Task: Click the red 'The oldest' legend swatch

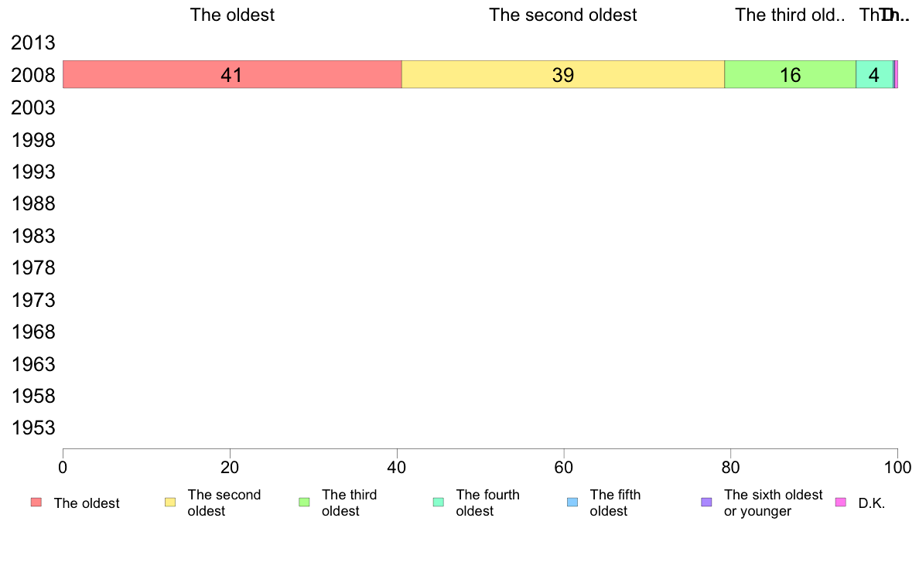Action: (x=36, y=503)
